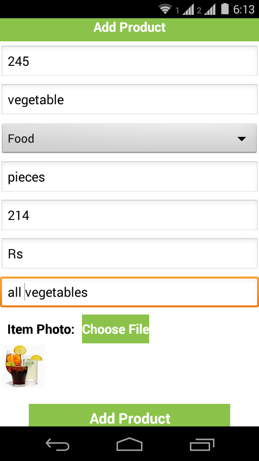The image size is (259, 461).
Task: Open the recent apps overview icon
Action: click(202, 444)
